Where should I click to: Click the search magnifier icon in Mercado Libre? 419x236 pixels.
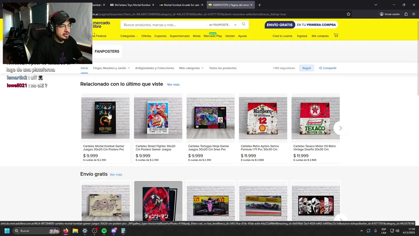(x=244, y=24)
